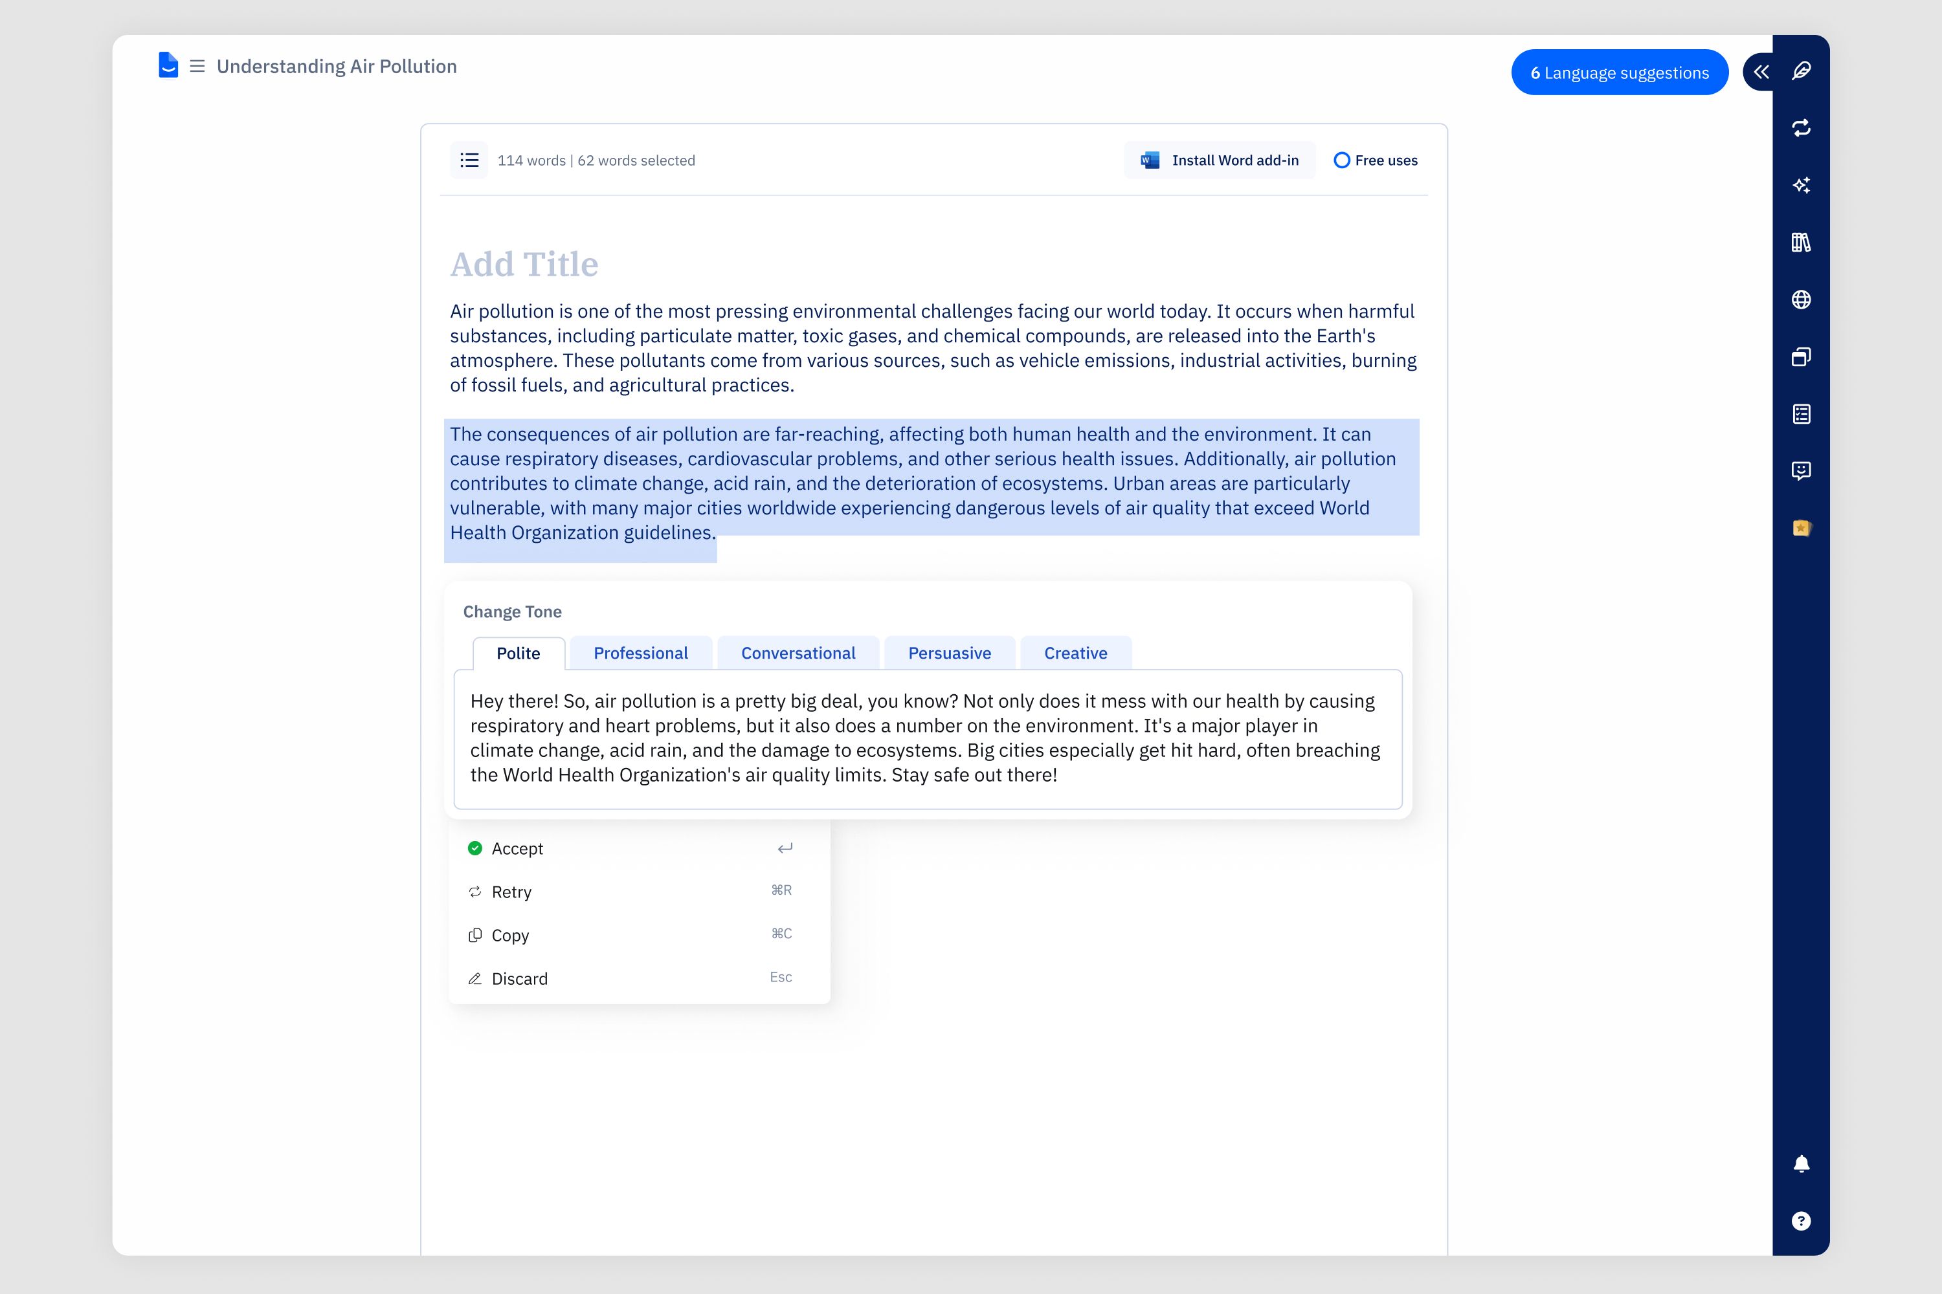Choose Retry to regenerate the tone
Viewport: 1942px width, 1294px height.
[511, 892]
